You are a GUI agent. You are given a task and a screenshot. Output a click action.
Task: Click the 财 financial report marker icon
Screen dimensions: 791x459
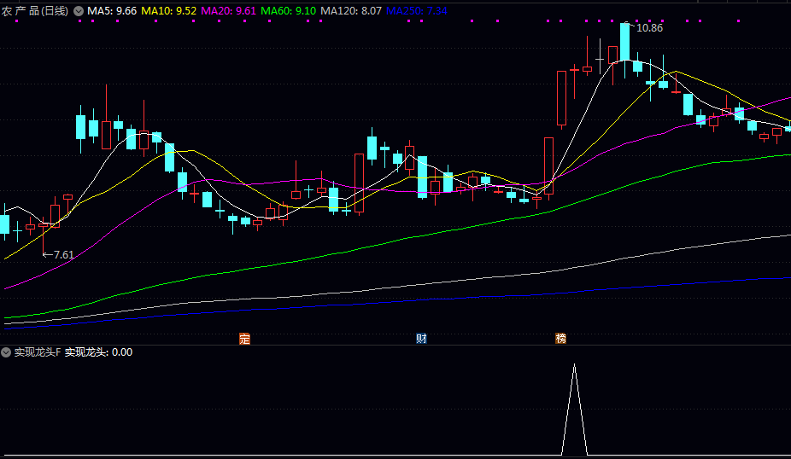(x=421, y=339)
